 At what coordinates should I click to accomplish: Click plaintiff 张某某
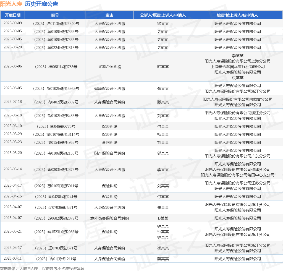point(163,89)
